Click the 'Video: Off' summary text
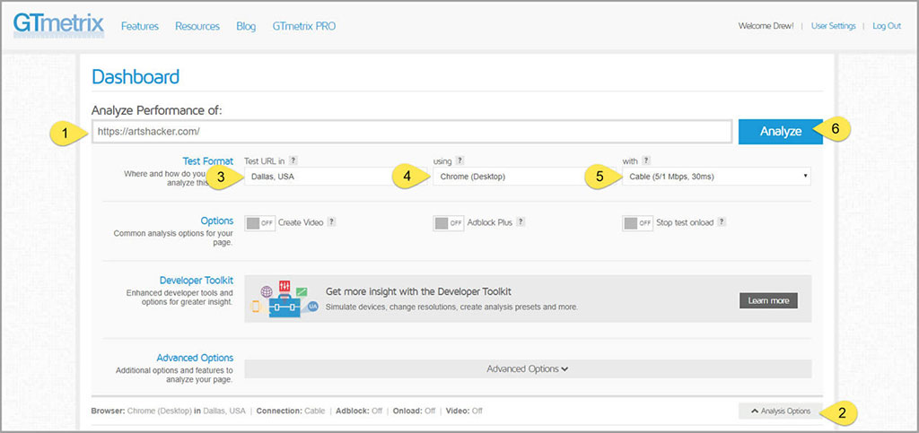The width and height of the screenshot is (919, 433). (465, 411)
